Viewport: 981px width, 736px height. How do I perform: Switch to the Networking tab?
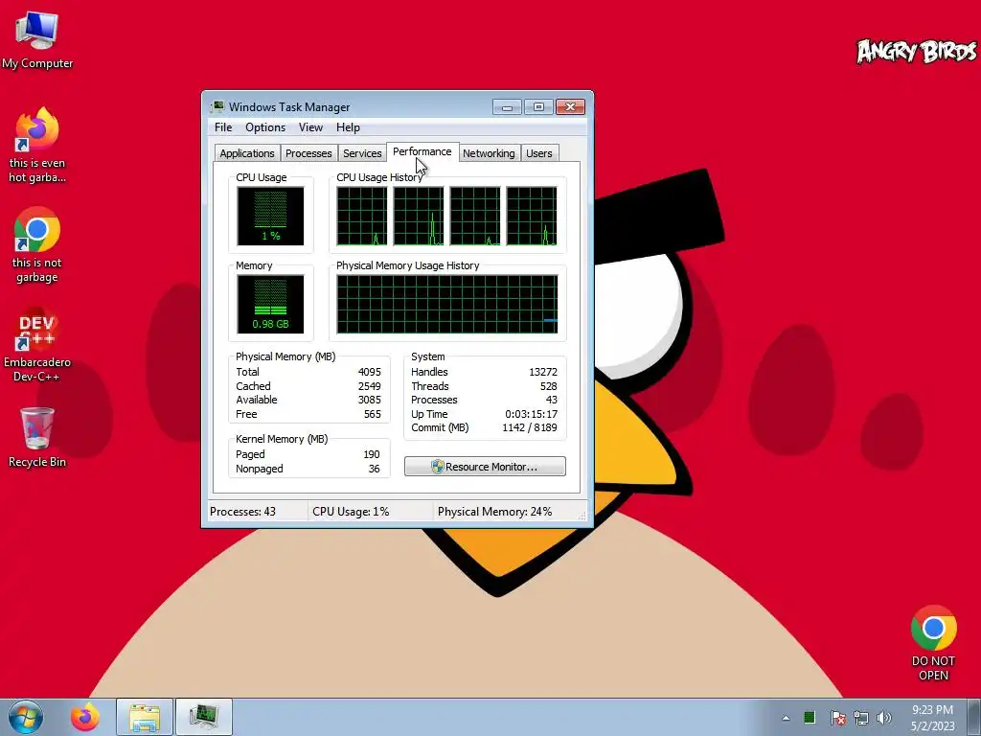(489, 153)
